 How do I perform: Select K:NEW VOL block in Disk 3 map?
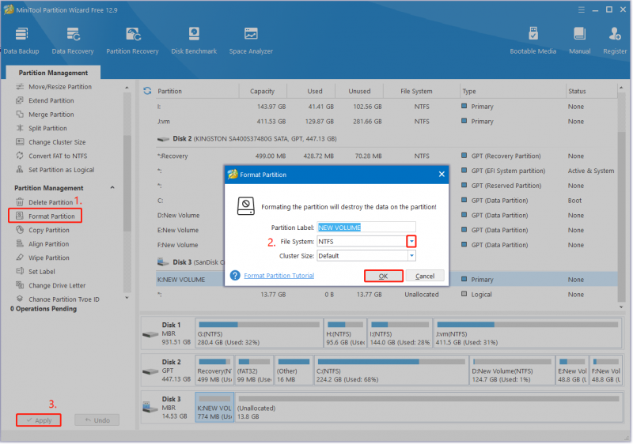(x=214, y=408)
